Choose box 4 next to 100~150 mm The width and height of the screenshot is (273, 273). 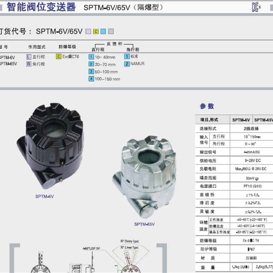91,79
